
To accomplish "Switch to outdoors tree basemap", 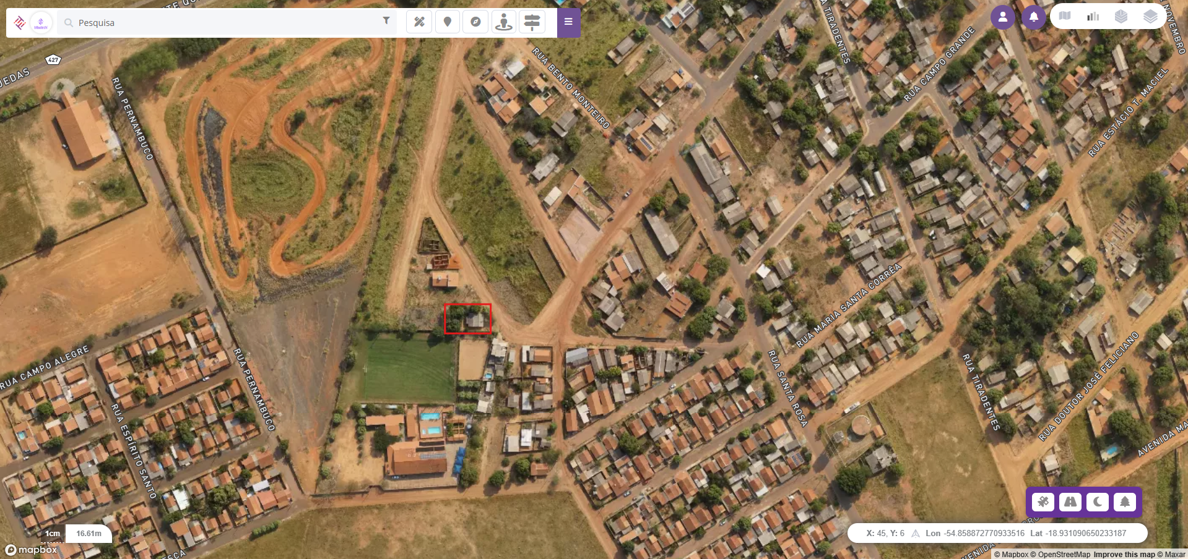I will 1125,501.
